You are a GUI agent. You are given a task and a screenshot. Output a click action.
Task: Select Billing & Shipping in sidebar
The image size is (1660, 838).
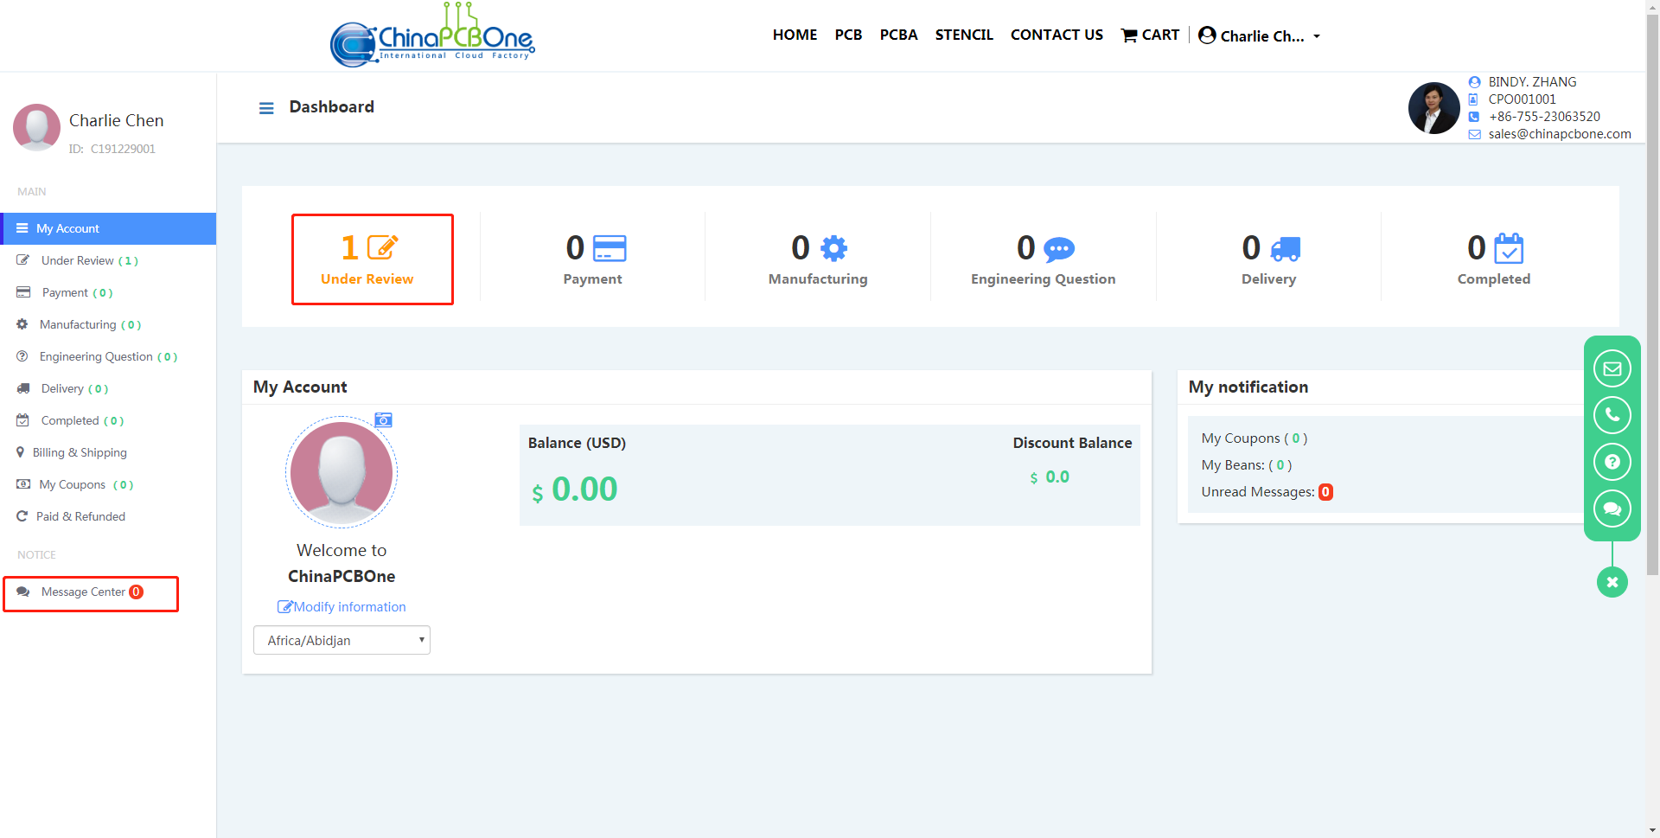(80, 452)
